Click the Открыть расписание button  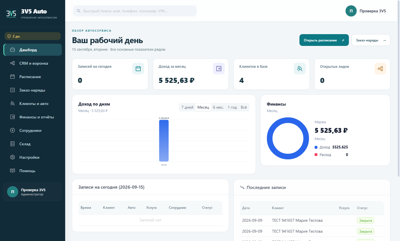coord(324,40)
